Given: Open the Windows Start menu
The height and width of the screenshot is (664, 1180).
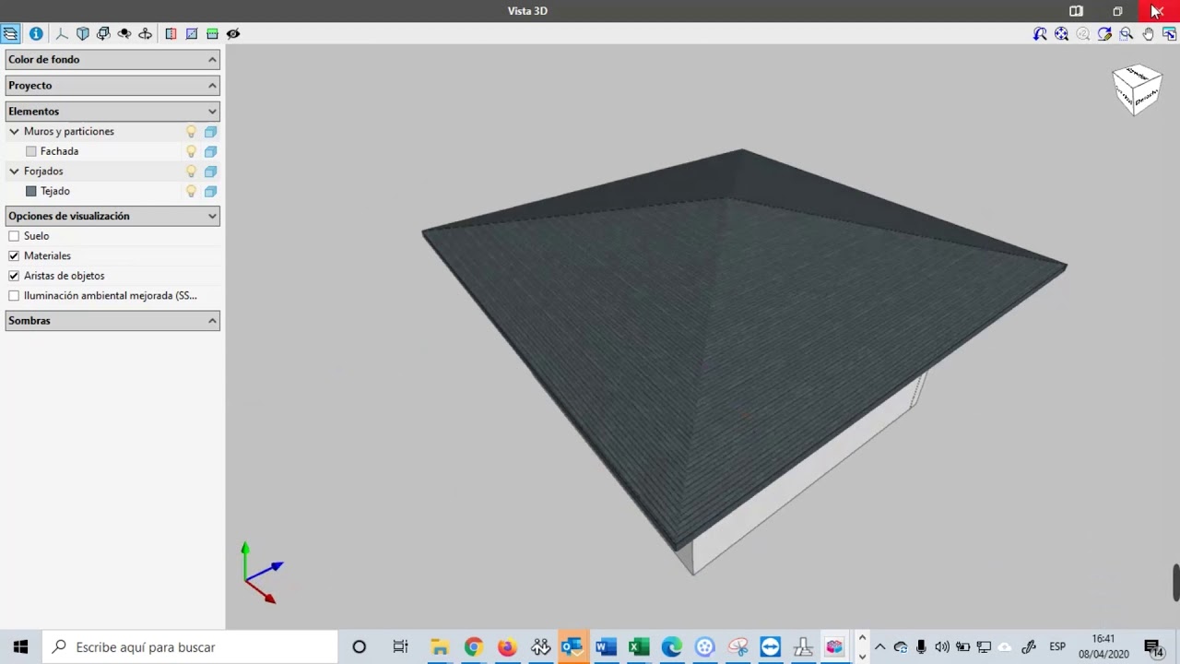Looking at the screenshot, I should click(x=20, y=647).
